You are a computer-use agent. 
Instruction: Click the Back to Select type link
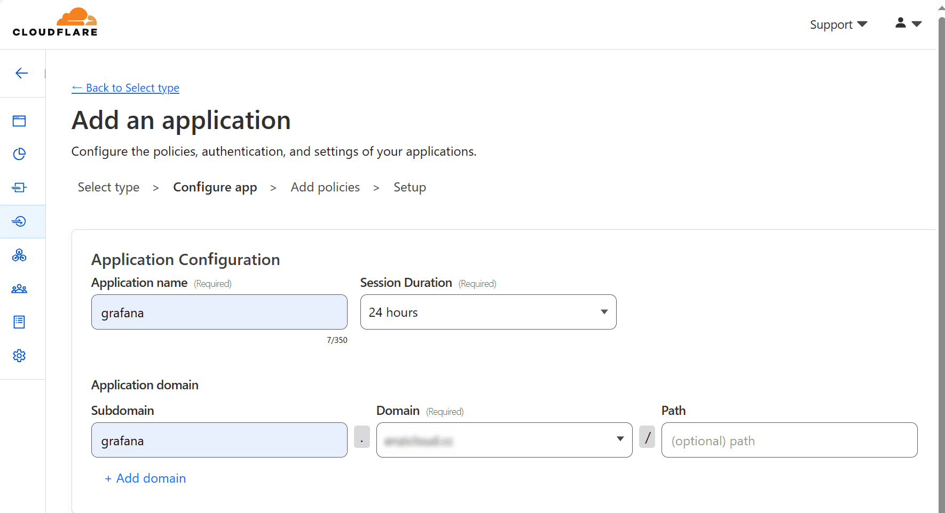pyautogui.click(x=126, y=88)
